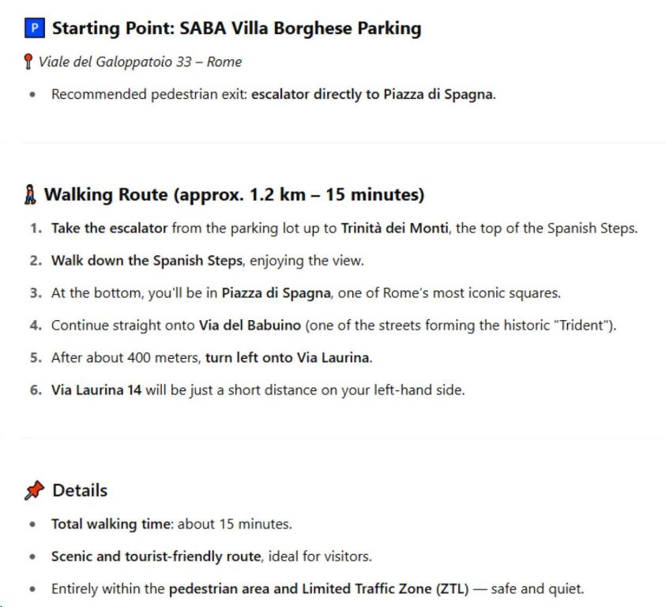Click the bold text 'escalator directly to Piazza di Spagna'
Viewport: 666px width, 607px height.
372,95
